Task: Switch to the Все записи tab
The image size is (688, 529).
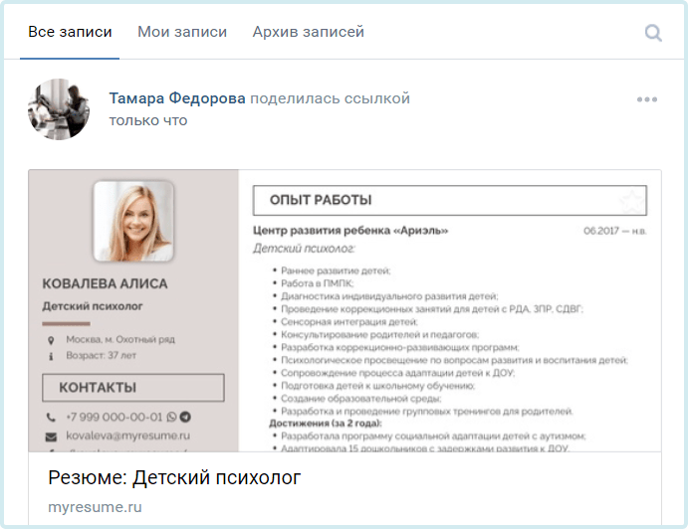Action: click(70, 32)
